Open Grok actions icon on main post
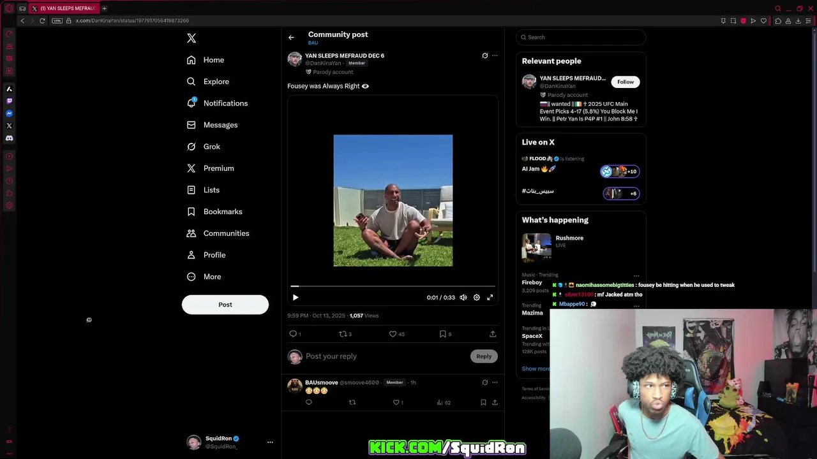This screenshot has width=817, height=459. click(484, 55)
